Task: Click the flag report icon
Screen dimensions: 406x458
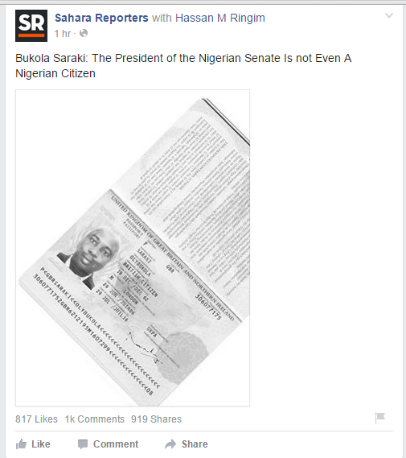Action: point(379,418)
